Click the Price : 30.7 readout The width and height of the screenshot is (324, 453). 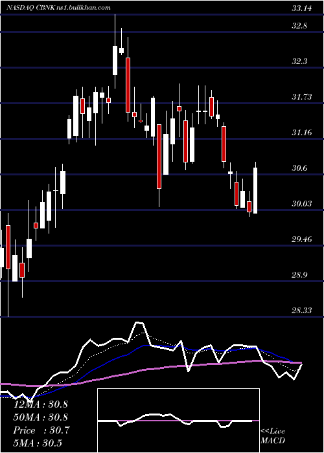[x=41, y=430]
